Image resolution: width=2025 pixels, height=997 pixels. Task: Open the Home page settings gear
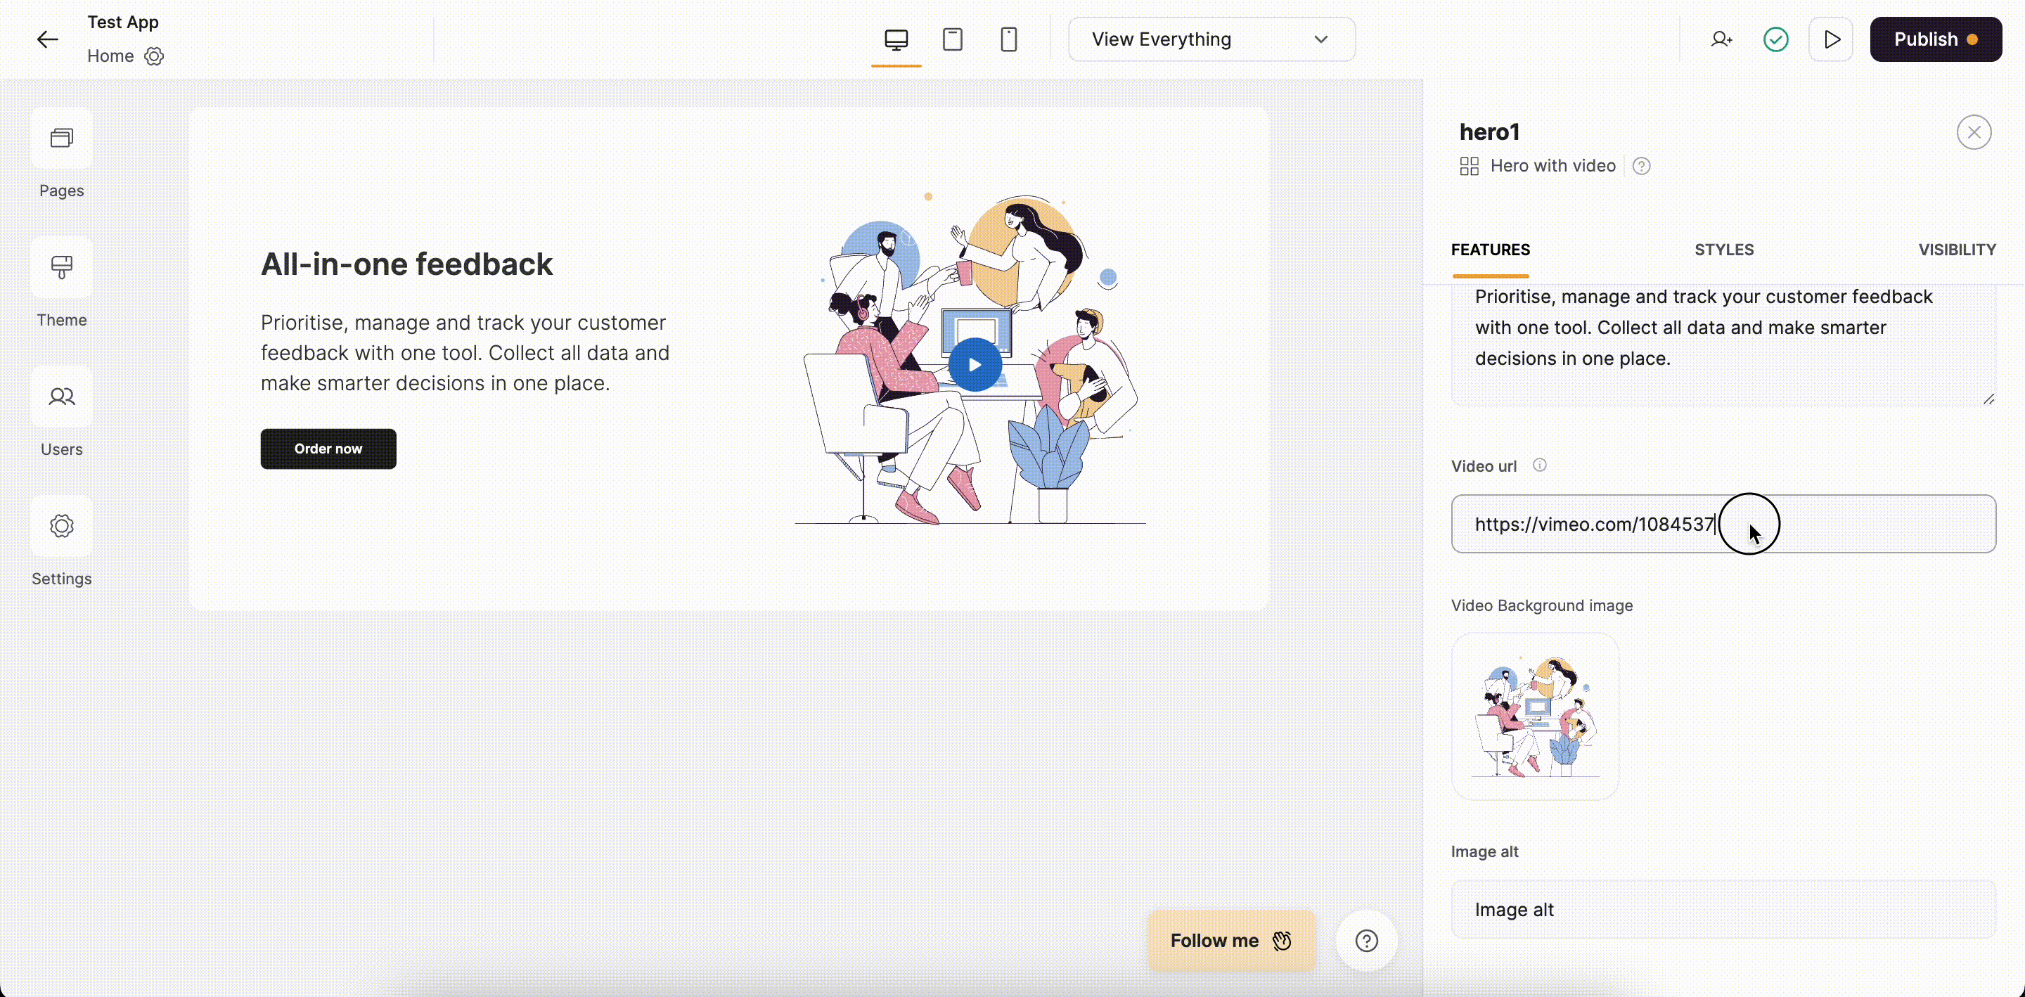pyautogui.click(x=154, y=56)
